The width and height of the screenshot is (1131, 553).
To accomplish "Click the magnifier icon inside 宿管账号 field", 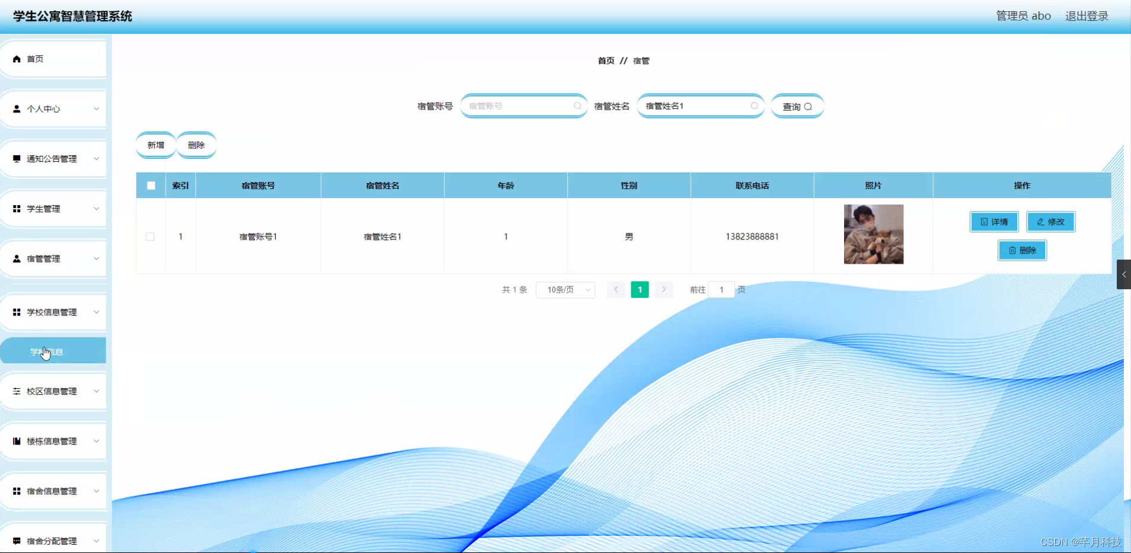I will click(x=577, y=106).
